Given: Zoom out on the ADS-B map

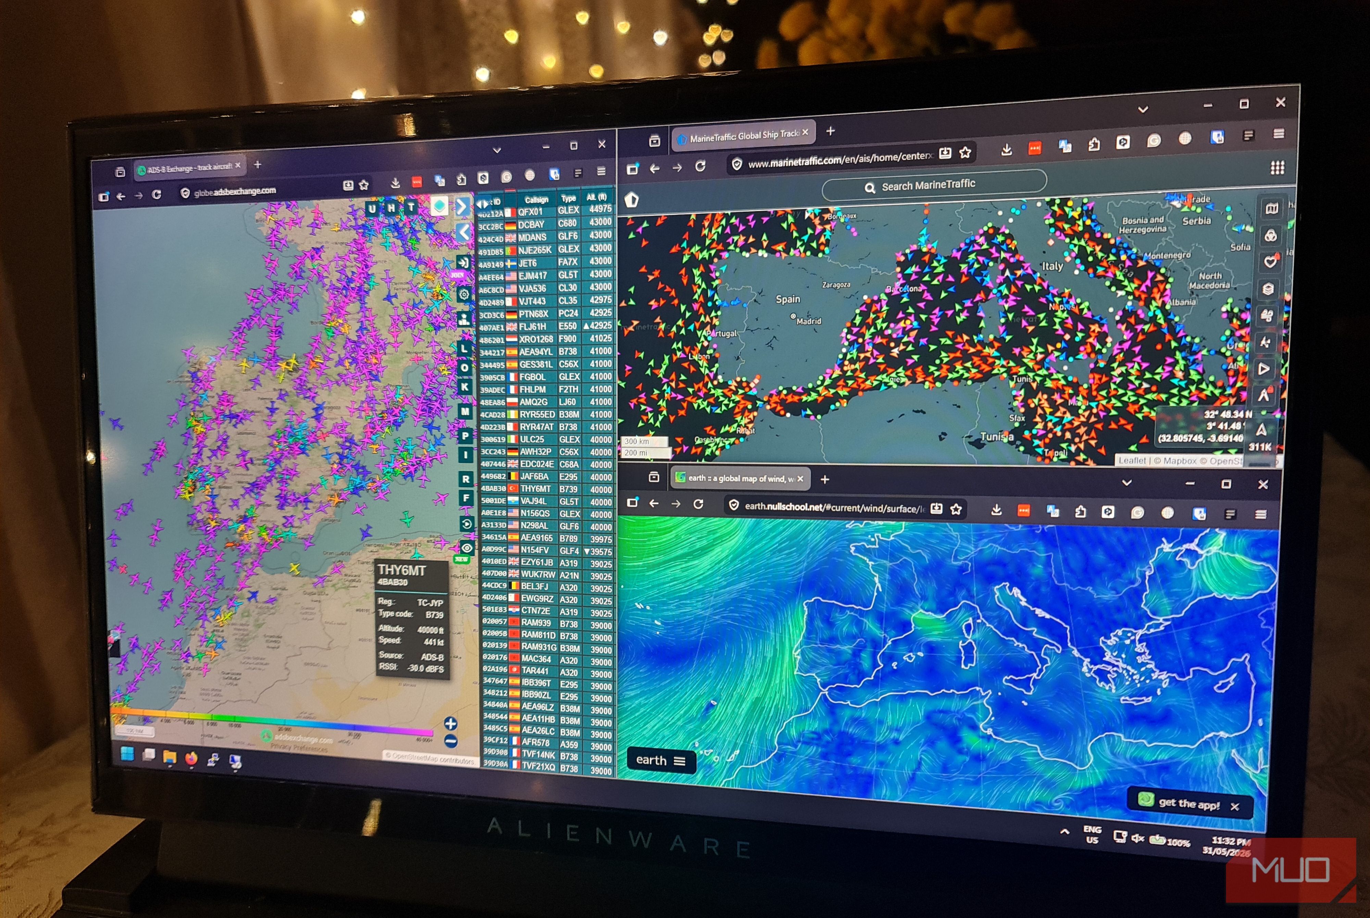Looking at the screenshot, I should 451,741.
